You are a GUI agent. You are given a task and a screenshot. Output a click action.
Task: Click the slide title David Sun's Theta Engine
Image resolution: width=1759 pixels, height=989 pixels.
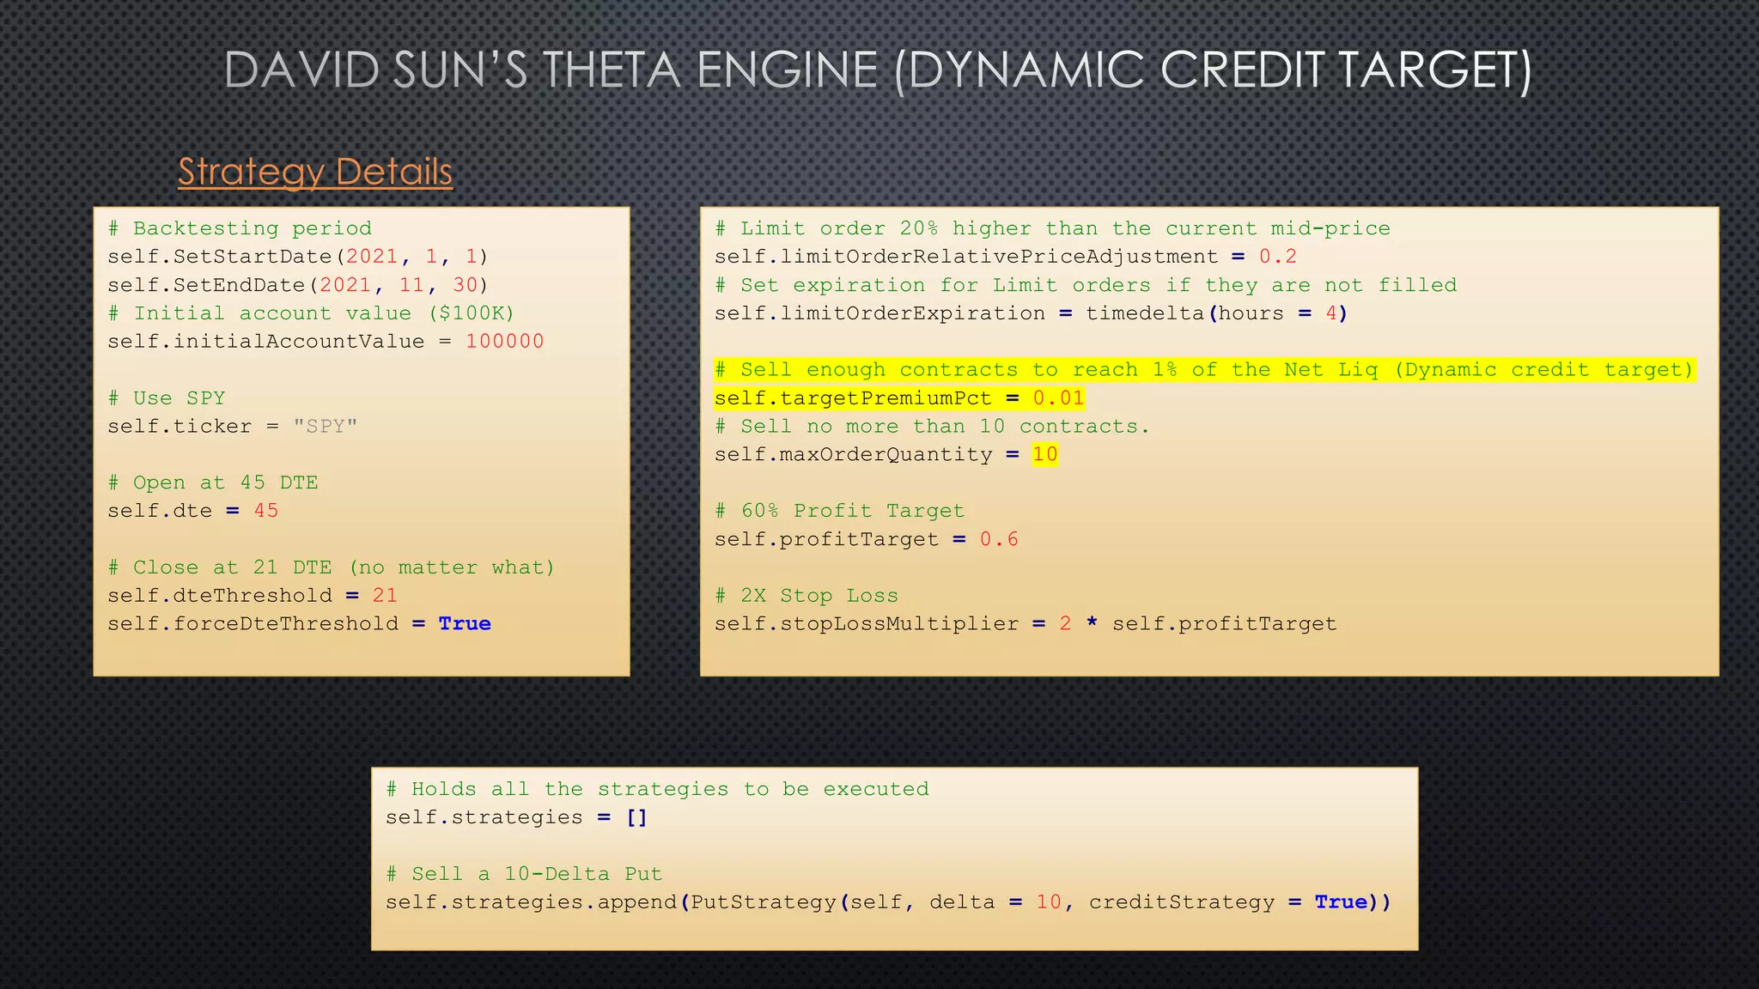(877, 70)
